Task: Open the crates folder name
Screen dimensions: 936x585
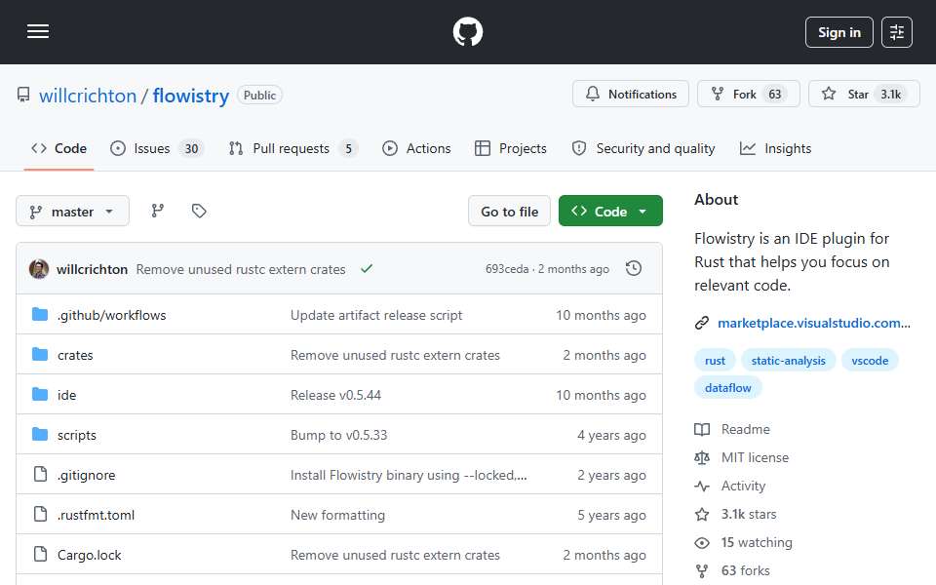Action: tap(75, 355)
